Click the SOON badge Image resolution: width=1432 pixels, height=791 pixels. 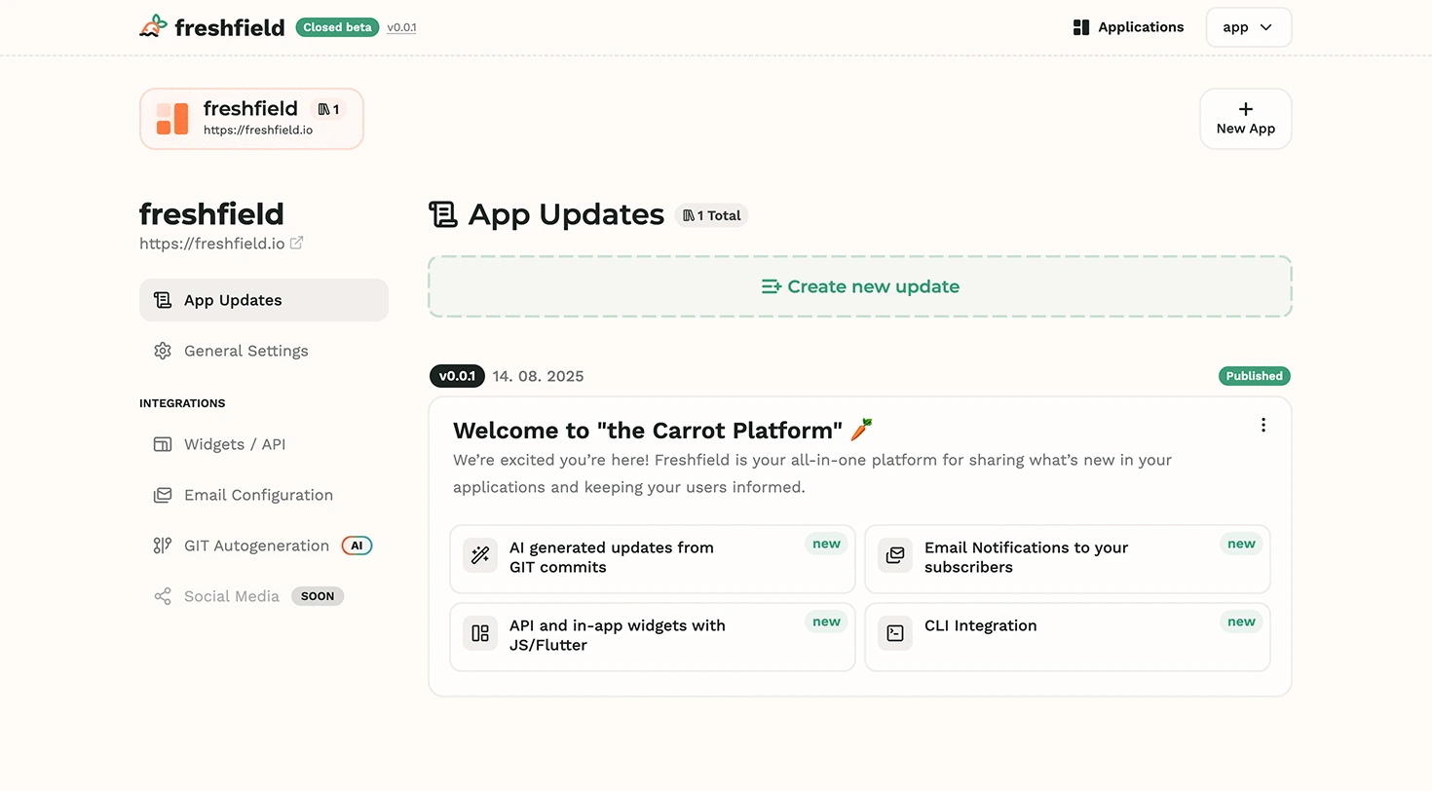[x=318, y=596]
